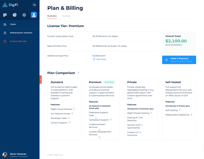204x159 pixels.
Task: Select Plan & Billing sidebar item
Action: pyautogui.click(x=20, y=41)
